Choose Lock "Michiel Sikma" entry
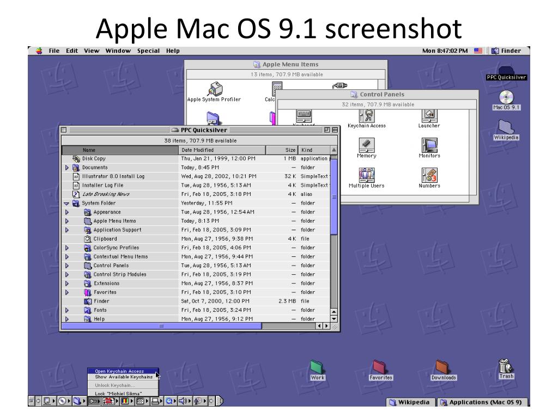Viewport: 558px width, 418px height. [x=123, y=393]
